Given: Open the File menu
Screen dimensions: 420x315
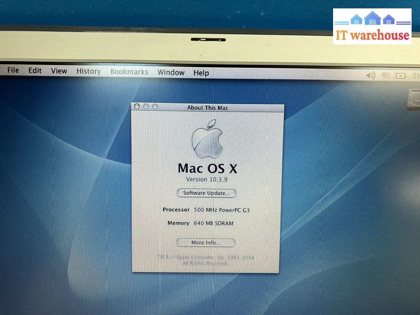Looking at the screenshot, I should (x=13, y=70).
